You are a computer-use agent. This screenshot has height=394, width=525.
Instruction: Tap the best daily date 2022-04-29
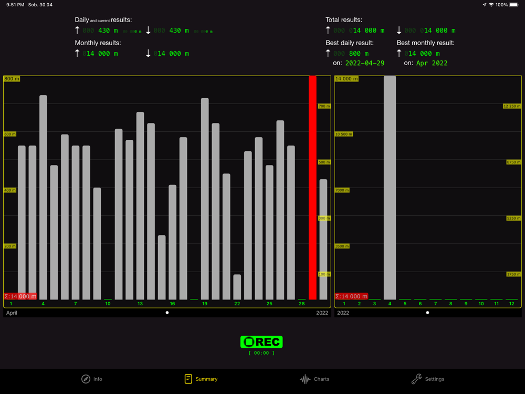coord(365,63)
